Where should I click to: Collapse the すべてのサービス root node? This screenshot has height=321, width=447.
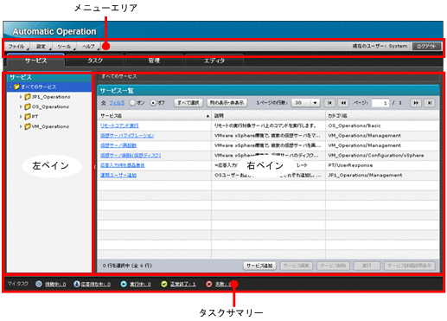(x=10, y=87)
